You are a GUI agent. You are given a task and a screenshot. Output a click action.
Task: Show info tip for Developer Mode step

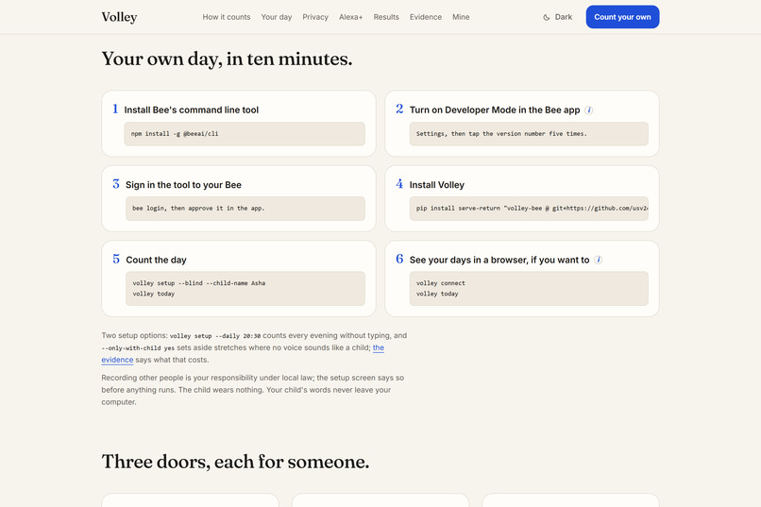[589, 110]
